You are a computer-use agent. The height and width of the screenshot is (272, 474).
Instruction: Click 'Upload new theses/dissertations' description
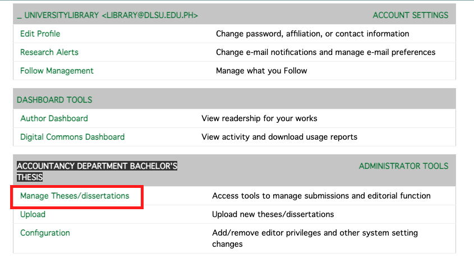click(x=273, y=214)
